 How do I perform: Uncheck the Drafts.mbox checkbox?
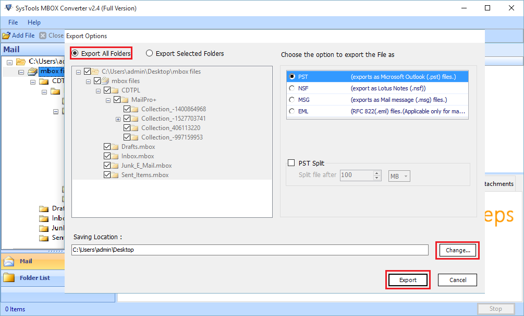point(107,147)
